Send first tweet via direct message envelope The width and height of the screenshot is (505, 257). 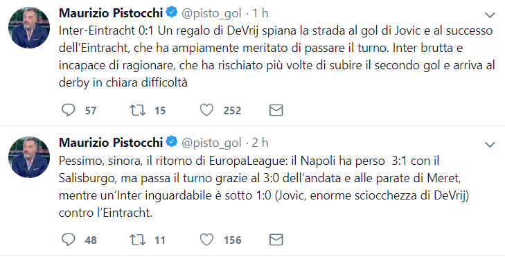tap(276, 110)
